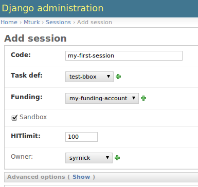Click the Django administration header title
198x187 pixels.
52,8
